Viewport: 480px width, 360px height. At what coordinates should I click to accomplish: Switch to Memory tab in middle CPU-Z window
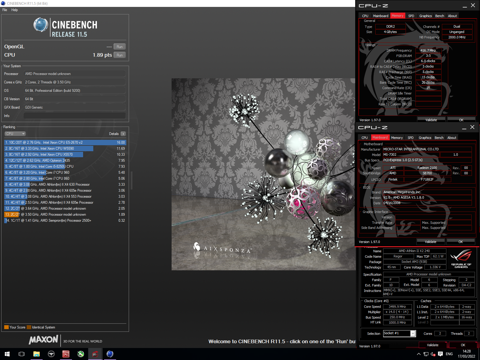click(397, 138)
